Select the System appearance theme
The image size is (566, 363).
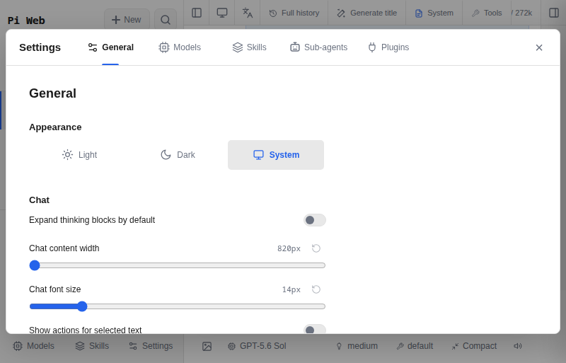point(276,155)
